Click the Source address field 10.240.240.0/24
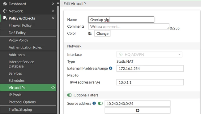 (x=138, y=104)
